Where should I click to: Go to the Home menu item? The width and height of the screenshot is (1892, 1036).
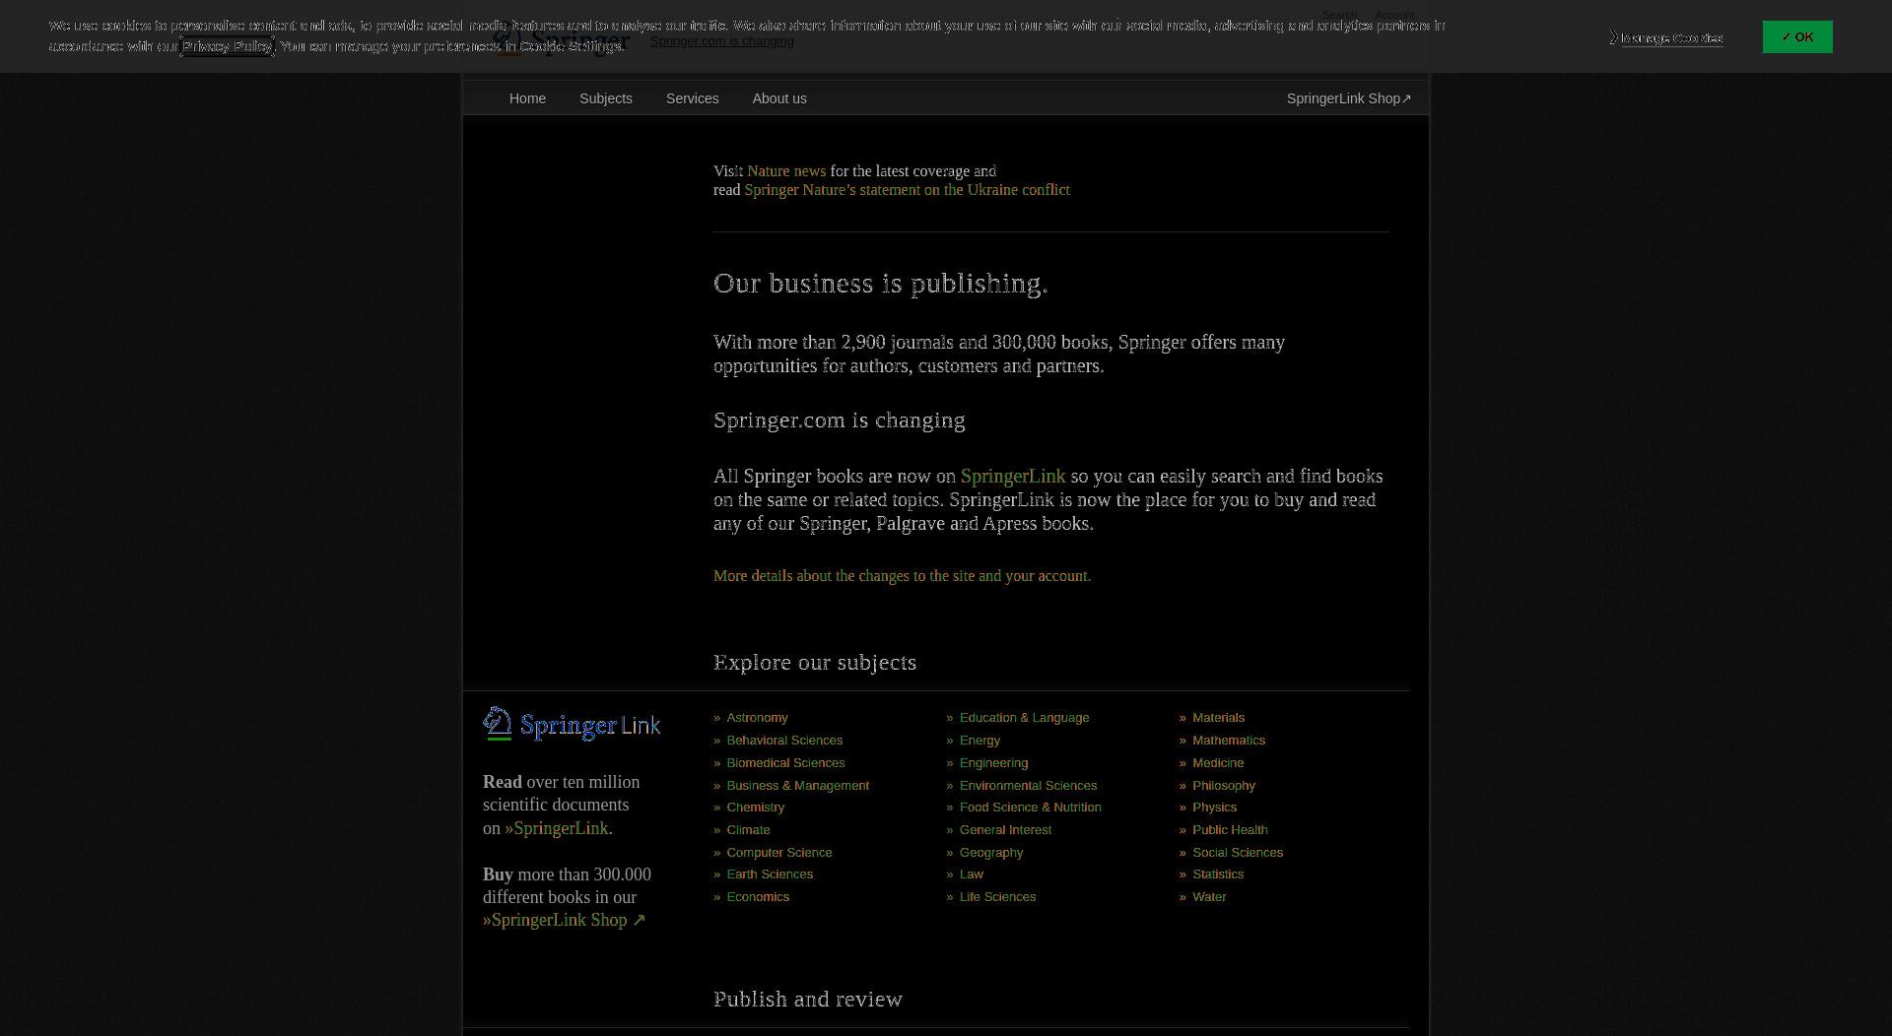(x=527, y=98)
